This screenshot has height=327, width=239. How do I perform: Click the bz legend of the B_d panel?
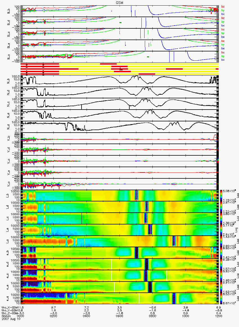click(x=223, y=18)
